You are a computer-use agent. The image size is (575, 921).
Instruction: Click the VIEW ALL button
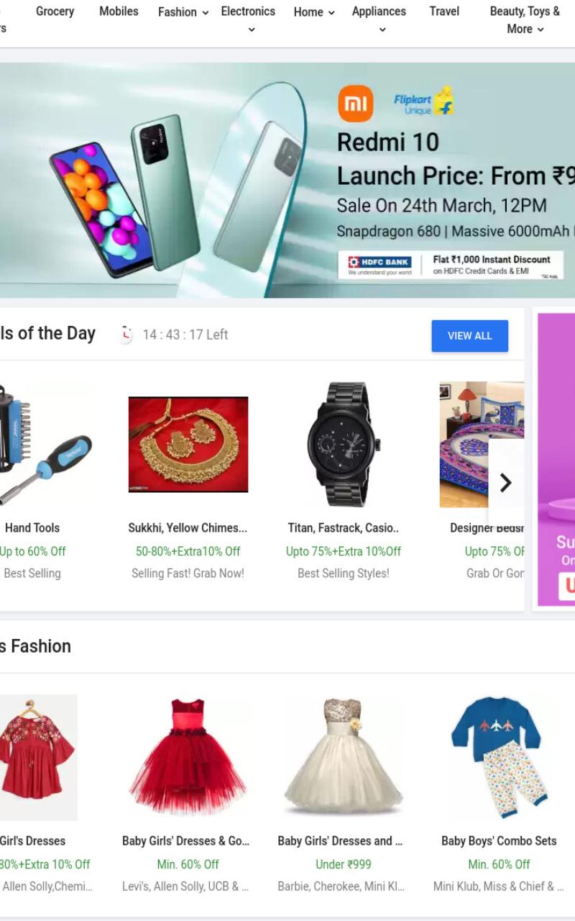coord(470,336)
